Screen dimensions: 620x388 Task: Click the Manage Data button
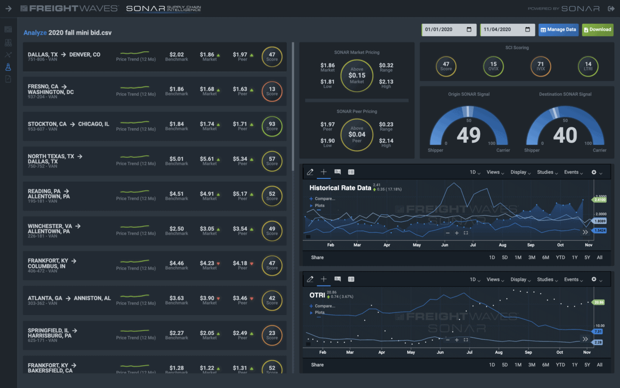point(559,29)
